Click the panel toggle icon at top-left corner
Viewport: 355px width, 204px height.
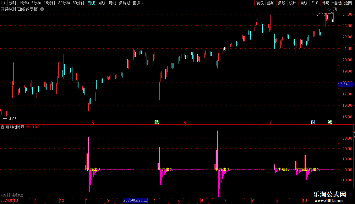3,3
